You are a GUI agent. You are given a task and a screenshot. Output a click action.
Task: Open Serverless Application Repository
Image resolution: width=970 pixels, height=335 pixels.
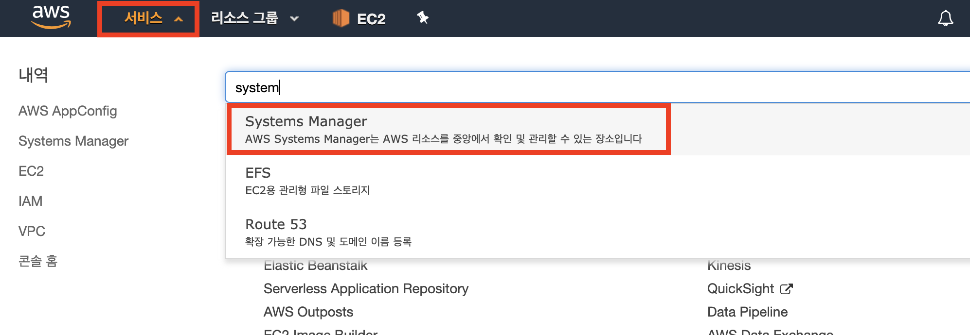[x=366, y=289]
